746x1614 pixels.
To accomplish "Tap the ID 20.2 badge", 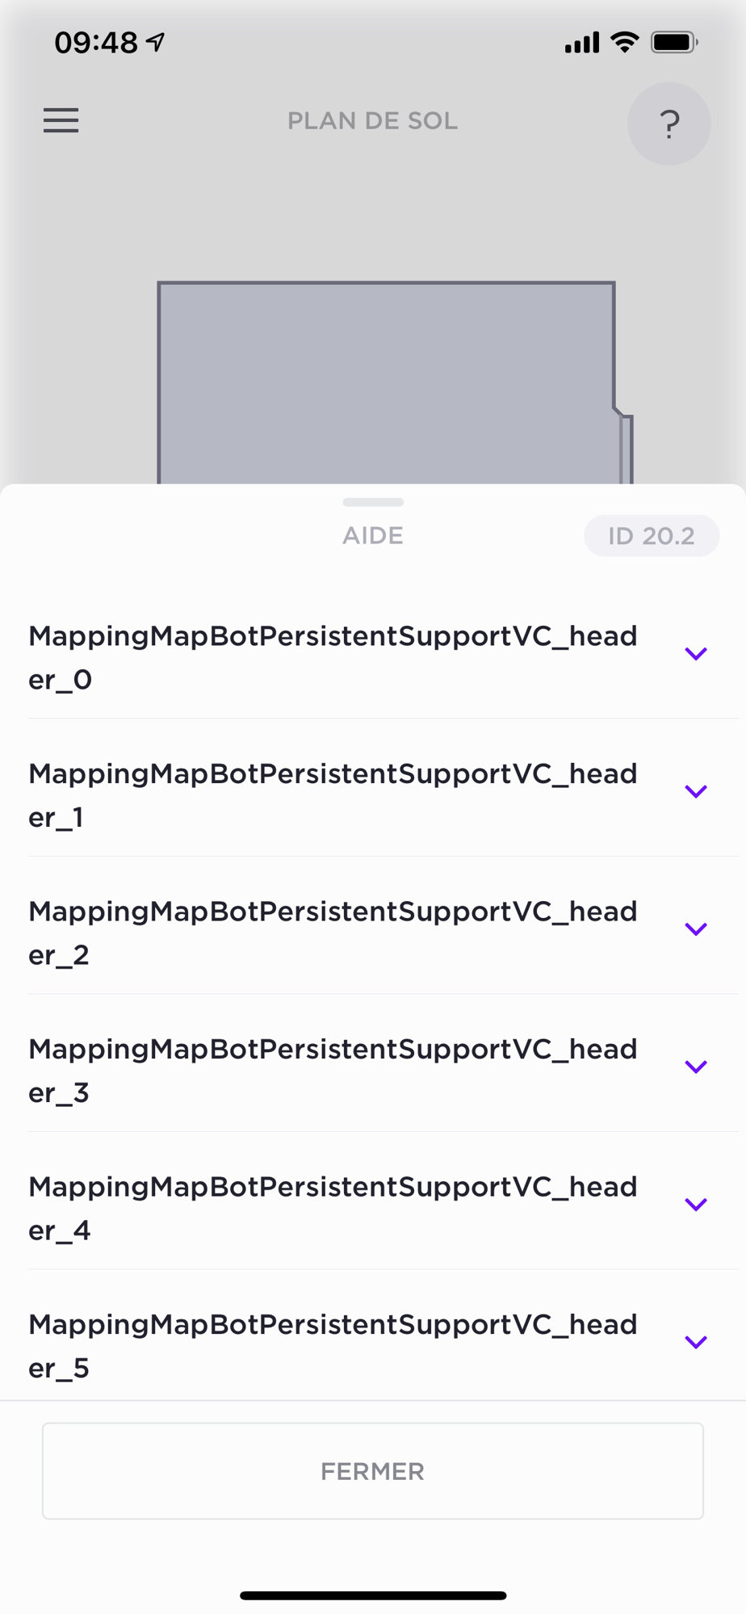I will tap(652, 536).
